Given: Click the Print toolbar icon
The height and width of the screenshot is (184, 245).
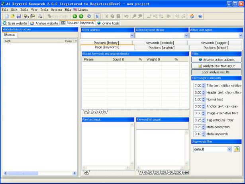Looking at the screenshot, I should (40, 16).
